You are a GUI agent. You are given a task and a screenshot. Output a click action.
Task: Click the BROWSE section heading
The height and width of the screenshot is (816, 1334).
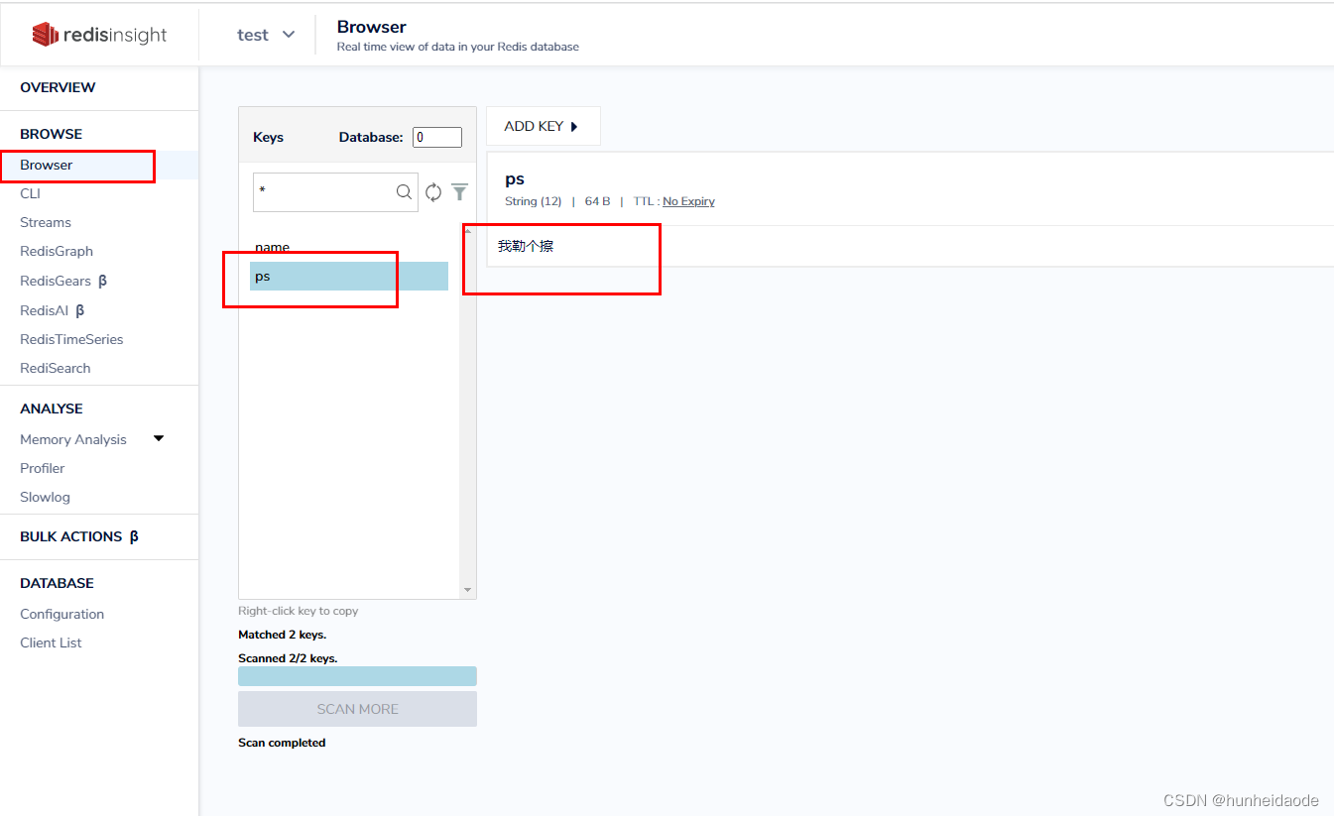point(52,134)
